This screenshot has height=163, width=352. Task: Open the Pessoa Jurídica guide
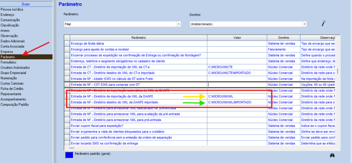pos(12,9)
